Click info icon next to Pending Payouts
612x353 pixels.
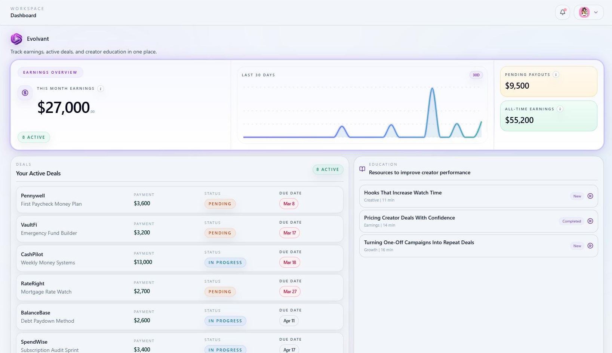pos(556,75)
